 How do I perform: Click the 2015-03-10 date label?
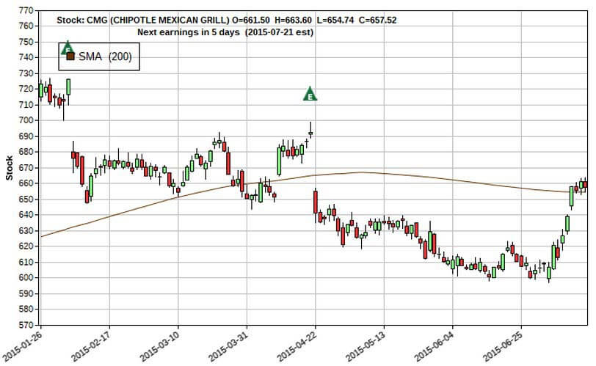(x=159, y=345)
